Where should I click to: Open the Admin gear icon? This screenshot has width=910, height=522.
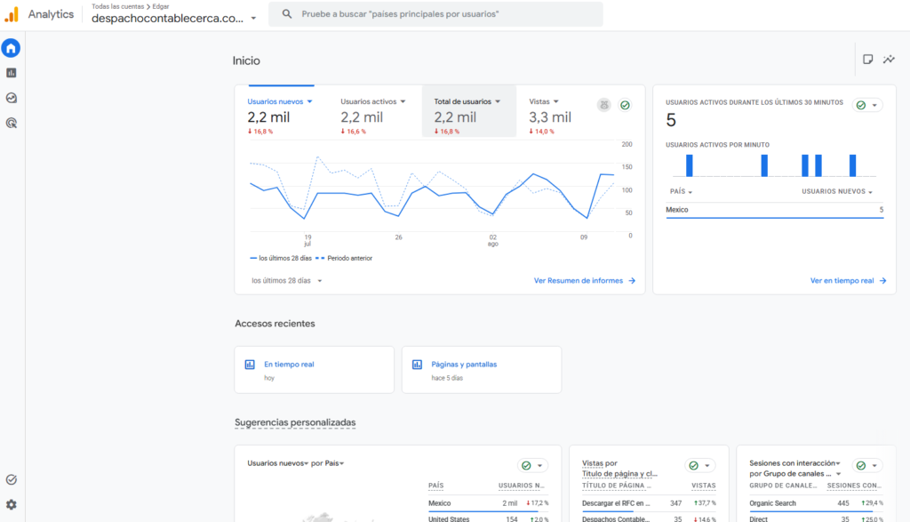tap(11, 504)
